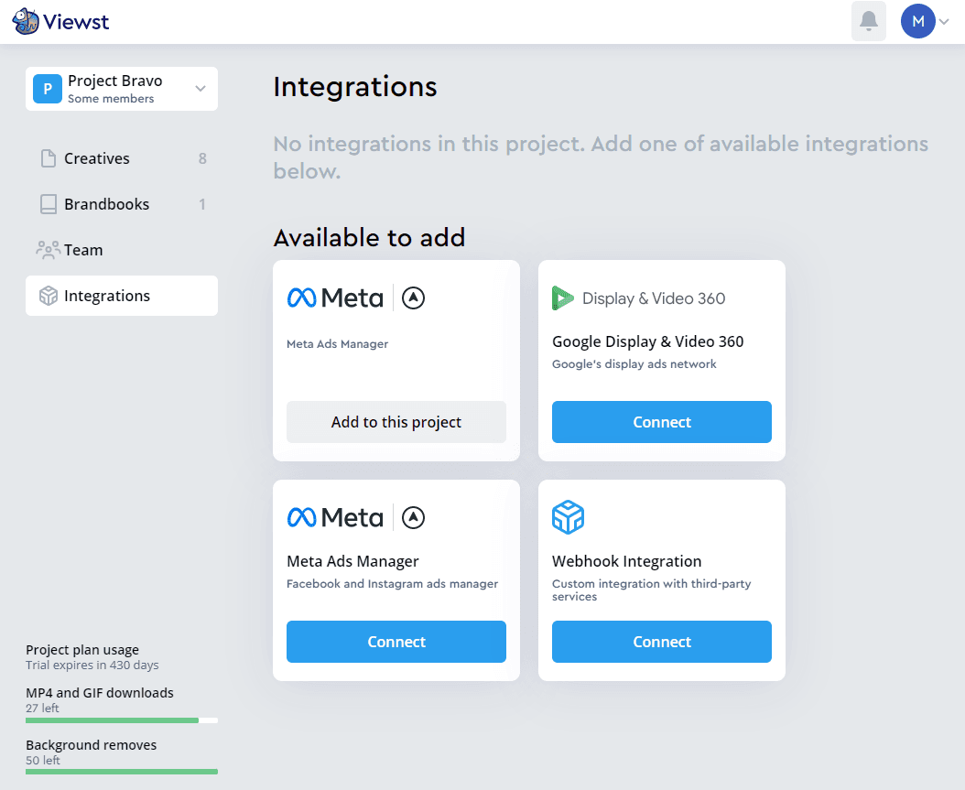Click the Meta logo on the top card
This screenshot has height=790, width=965.
point(335,297)
